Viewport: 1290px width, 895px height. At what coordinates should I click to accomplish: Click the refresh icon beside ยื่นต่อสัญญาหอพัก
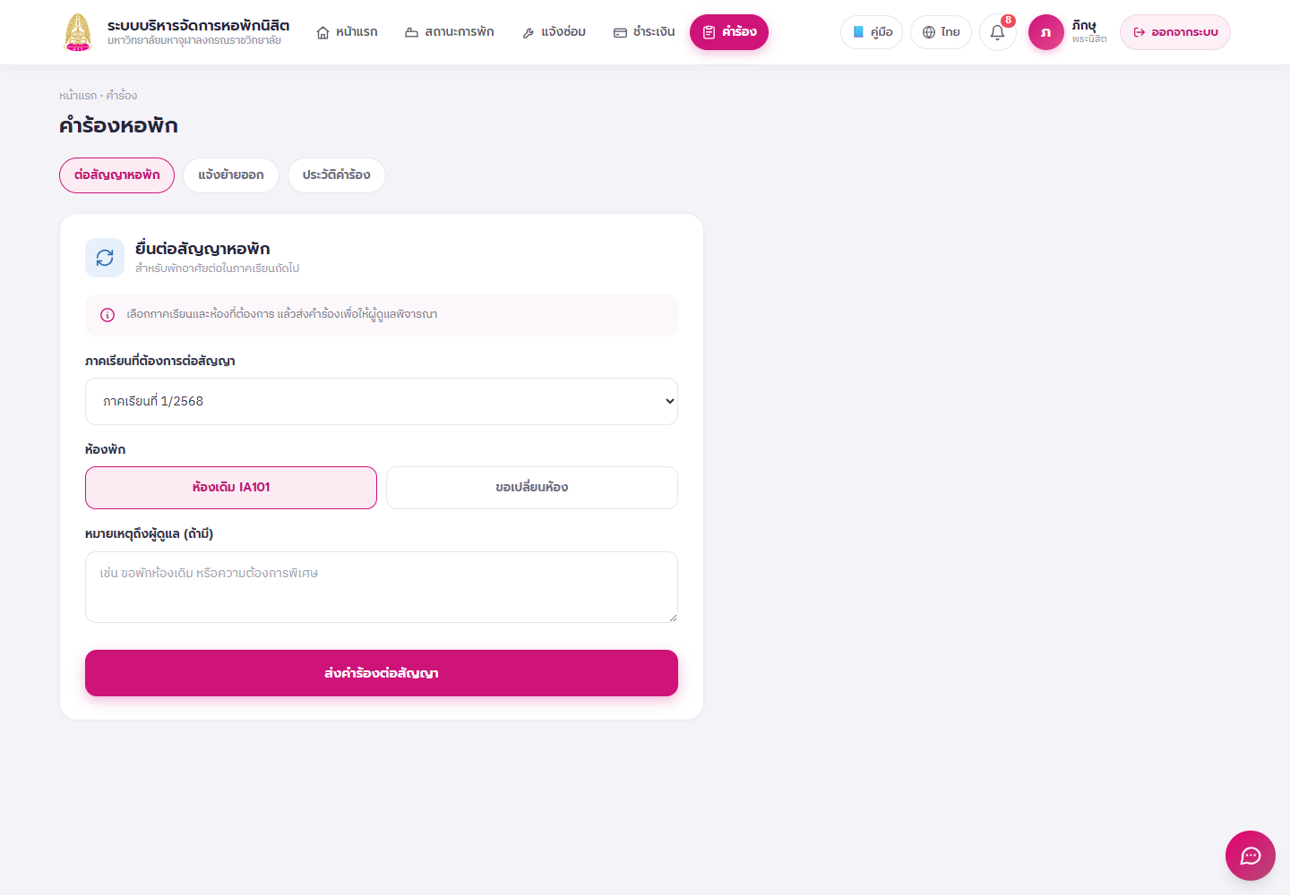[105, 258]
